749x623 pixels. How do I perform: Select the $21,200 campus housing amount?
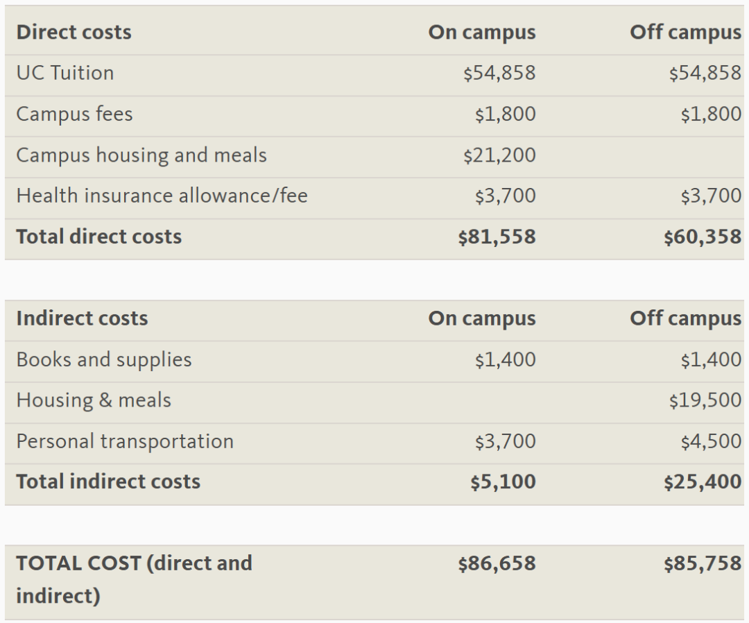(499, 155)
